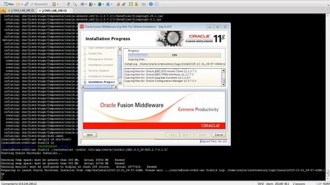Click the connect/disconnect link icon next to Reconnect
330x185 pixels.
(x=26, y=4)
